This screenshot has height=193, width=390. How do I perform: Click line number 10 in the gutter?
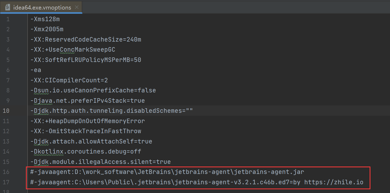point(6,111)
